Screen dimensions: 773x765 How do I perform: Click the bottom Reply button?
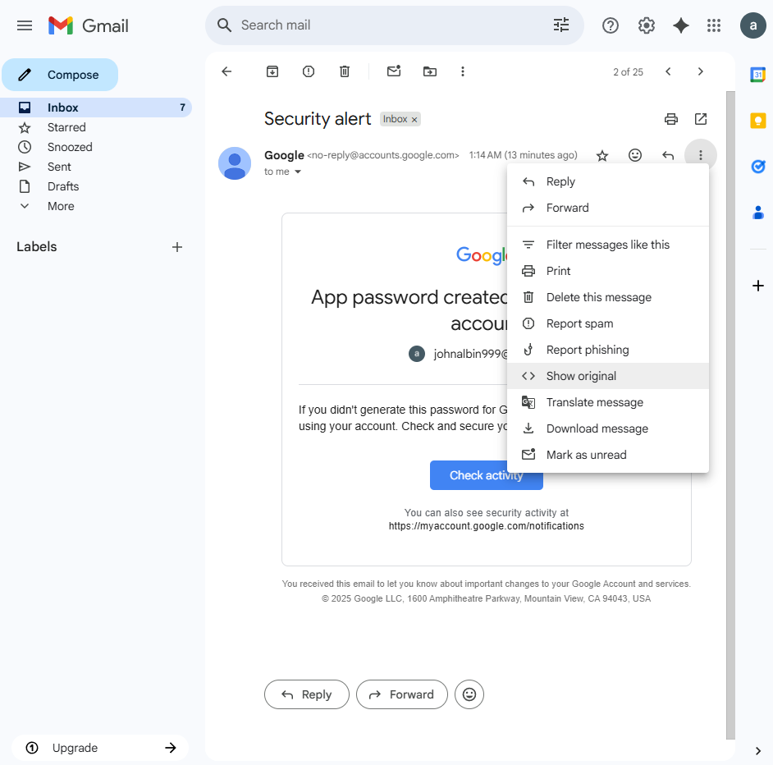coord(307,694)
